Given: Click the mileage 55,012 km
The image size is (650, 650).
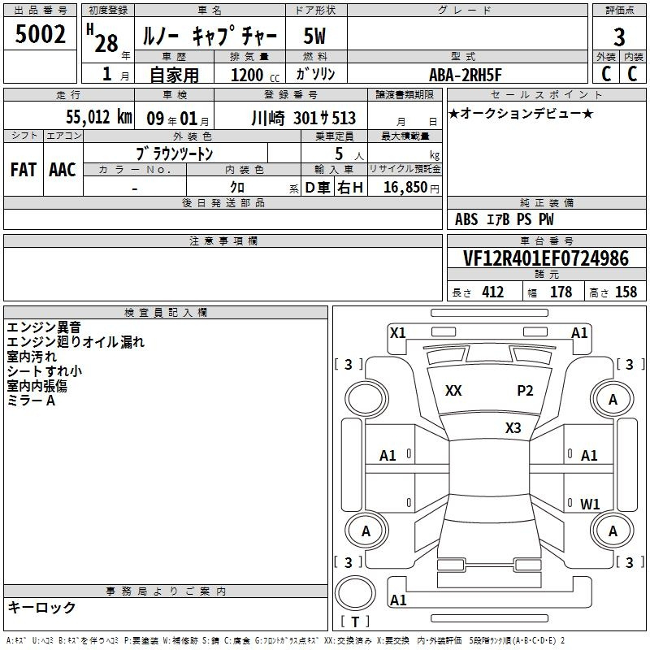Looking at the screenshot, I should (99, 117).
